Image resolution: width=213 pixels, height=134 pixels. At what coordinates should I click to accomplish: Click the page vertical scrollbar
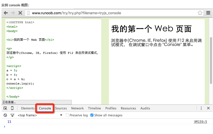211,61
